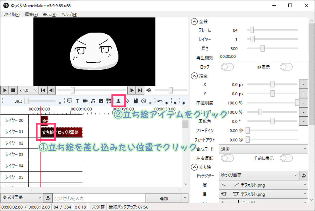Play the preview video
315x211 pixels.
(5, 90)
